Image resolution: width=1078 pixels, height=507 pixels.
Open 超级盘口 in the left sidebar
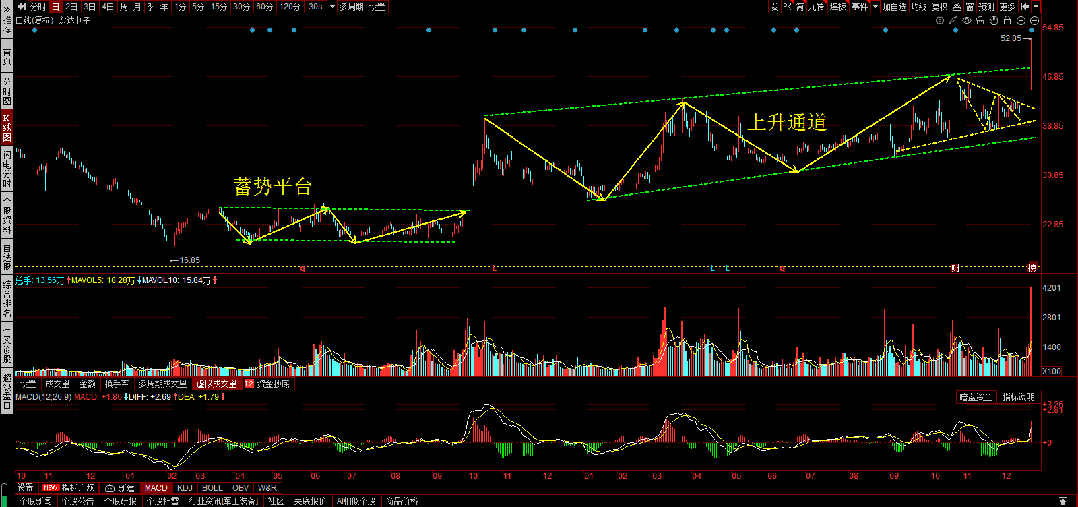pos(7,391)
